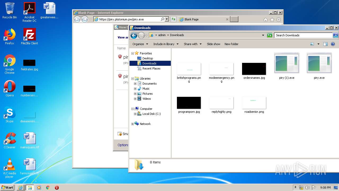Collapse the Libraries tree section
Viewport: 339px width, 191px height.
(x=132, y=79)
